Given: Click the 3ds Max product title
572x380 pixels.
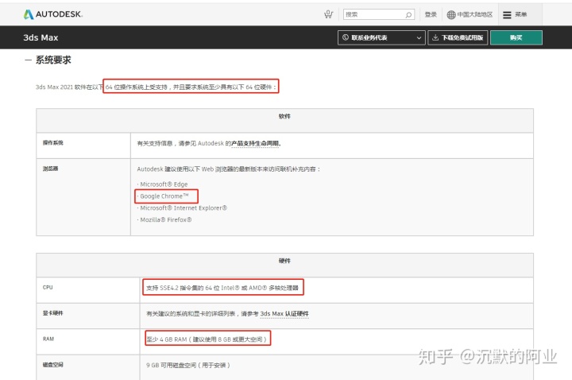Looking at the screenshot, I should pos(41,37).
